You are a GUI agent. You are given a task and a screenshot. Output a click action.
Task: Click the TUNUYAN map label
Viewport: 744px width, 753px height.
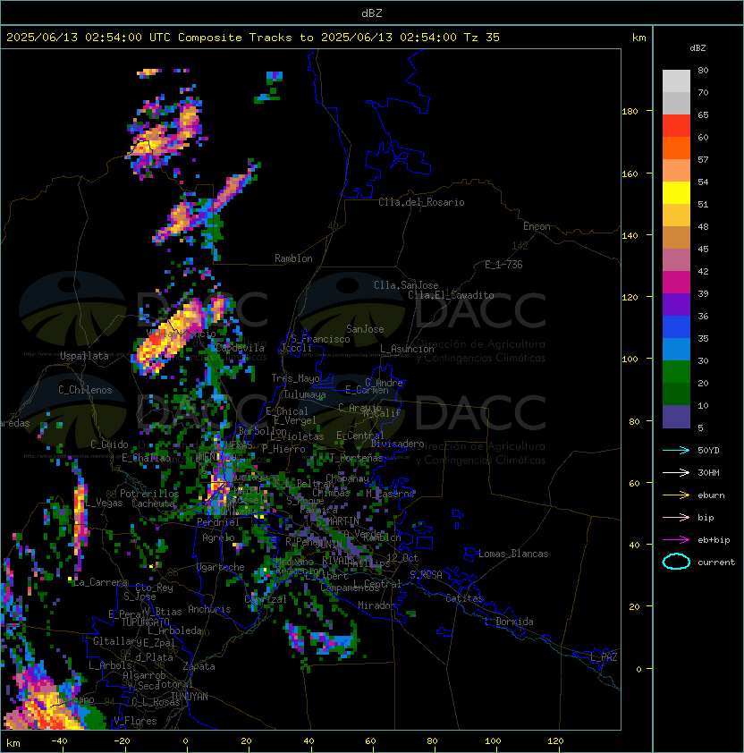coord(189,697)
